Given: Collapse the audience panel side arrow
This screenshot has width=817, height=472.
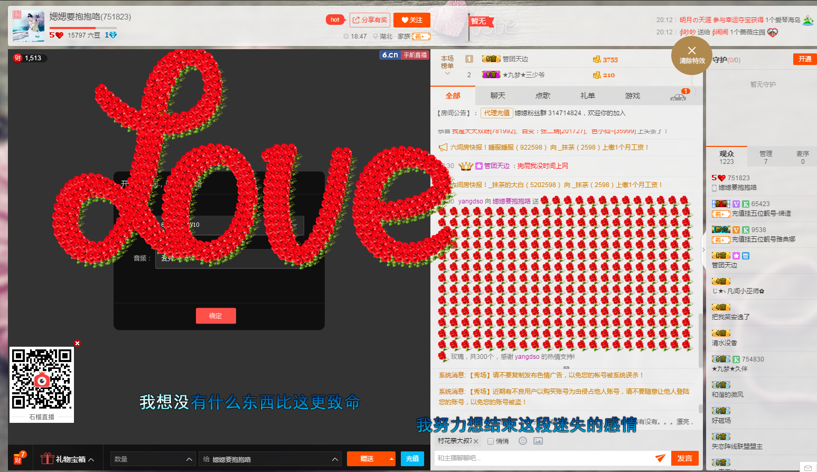Looking at the screenshot, I should (703, 250).
